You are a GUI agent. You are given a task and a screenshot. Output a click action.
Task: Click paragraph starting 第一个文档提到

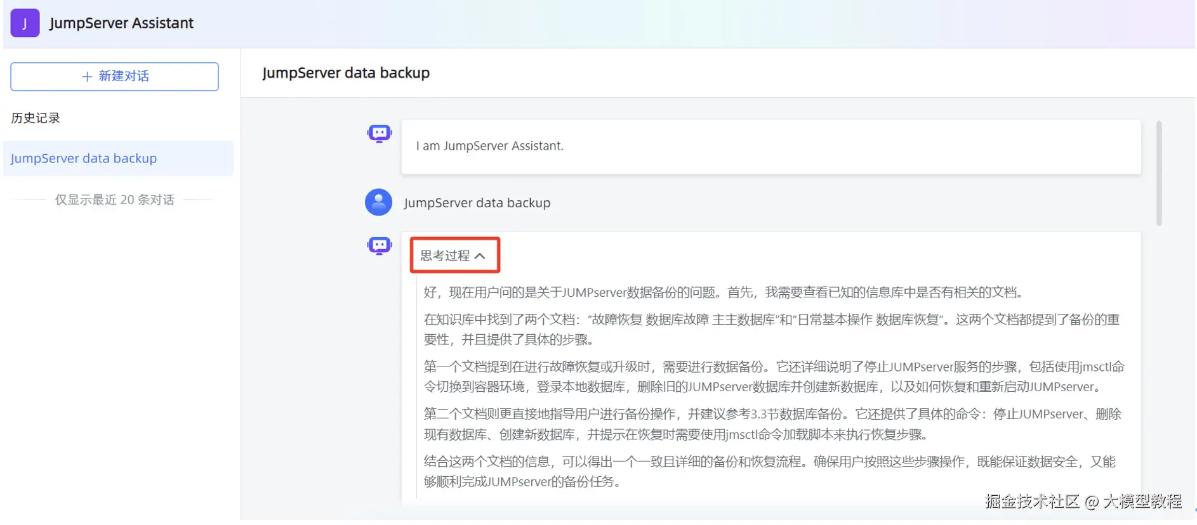tap(774, 377)
